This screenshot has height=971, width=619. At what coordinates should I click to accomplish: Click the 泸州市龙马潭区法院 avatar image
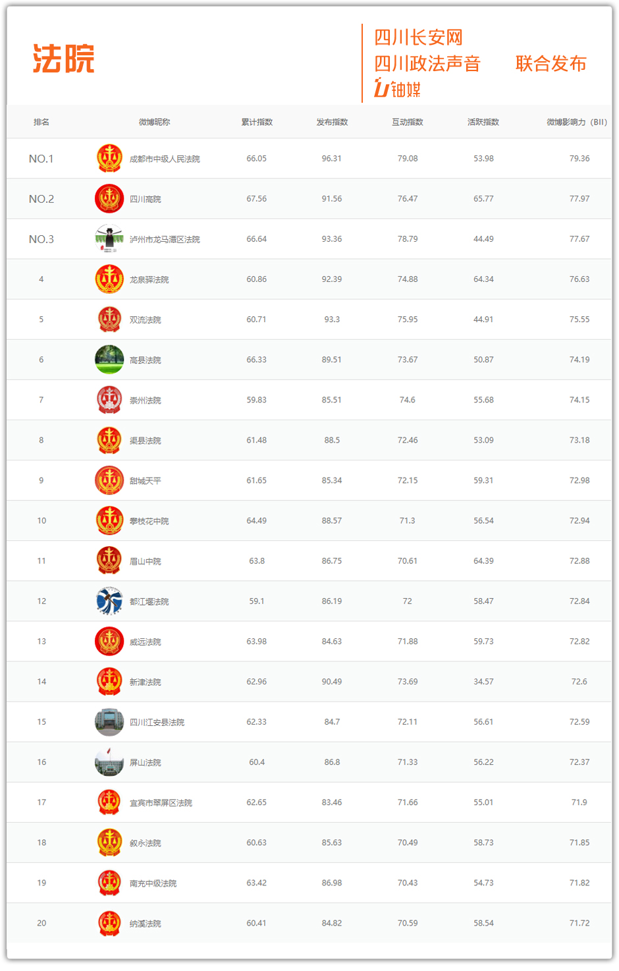(109, 239)
